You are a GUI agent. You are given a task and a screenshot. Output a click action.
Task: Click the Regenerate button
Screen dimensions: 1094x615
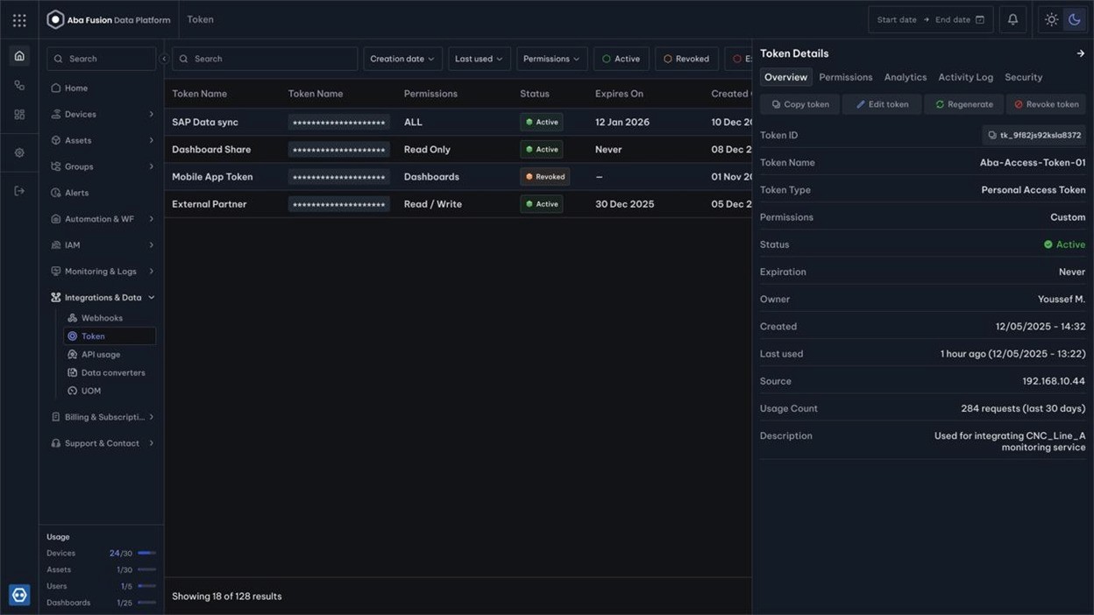tap(963, 104)
